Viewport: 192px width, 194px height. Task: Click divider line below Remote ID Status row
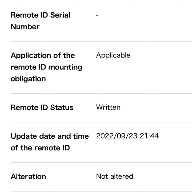101,122
